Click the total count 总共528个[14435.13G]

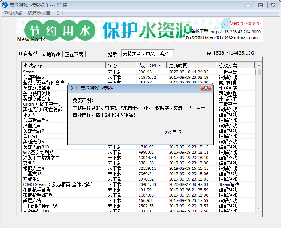pyautogui.click(x=231, y=53)
